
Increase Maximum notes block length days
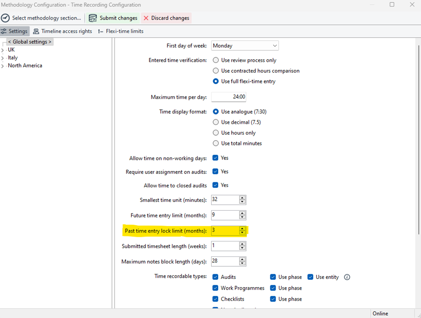coord(242,259)
